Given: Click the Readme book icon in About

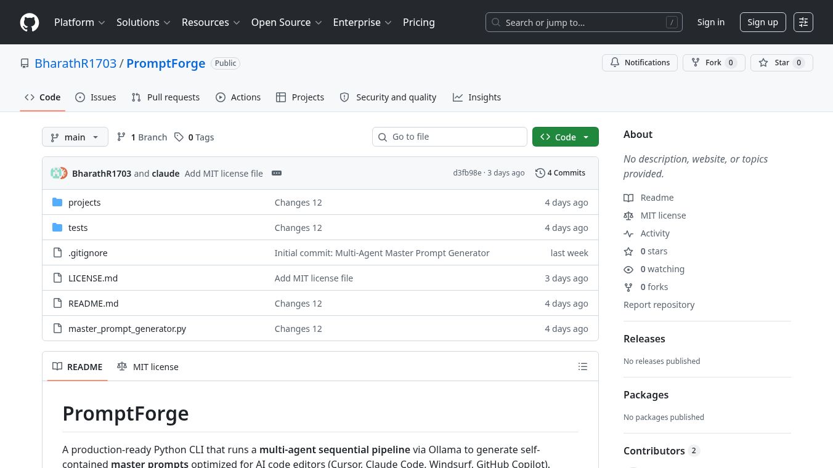Looking at the screenshot, I should pyautogui.click(x=628, y=198).
